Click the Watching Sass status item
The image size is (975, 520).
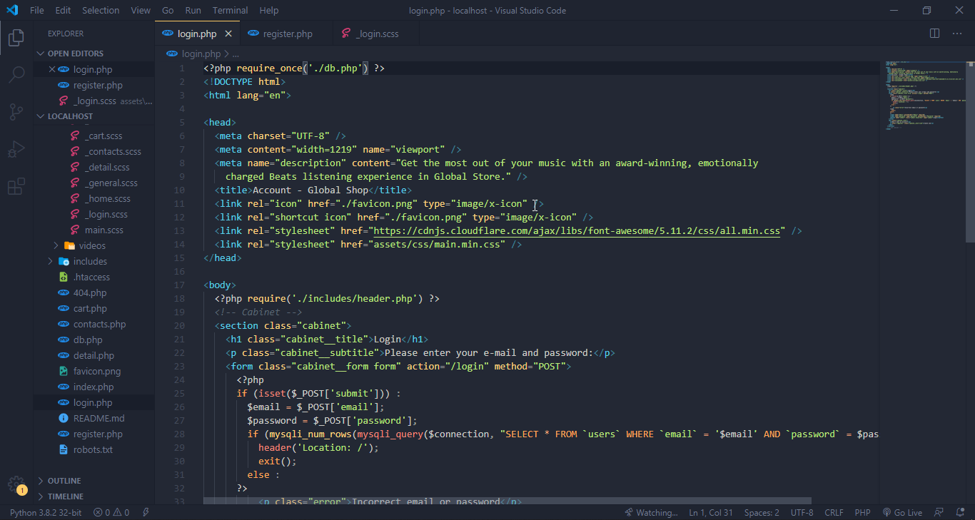(x=651, y=512)
